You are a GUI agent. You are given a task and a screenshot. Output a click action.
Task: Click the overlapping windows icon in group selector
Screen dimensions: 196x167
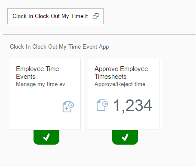point(95,16)
